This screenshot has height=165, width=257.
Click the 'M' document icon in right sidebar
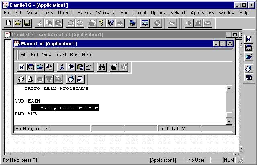tap(249, 39)
